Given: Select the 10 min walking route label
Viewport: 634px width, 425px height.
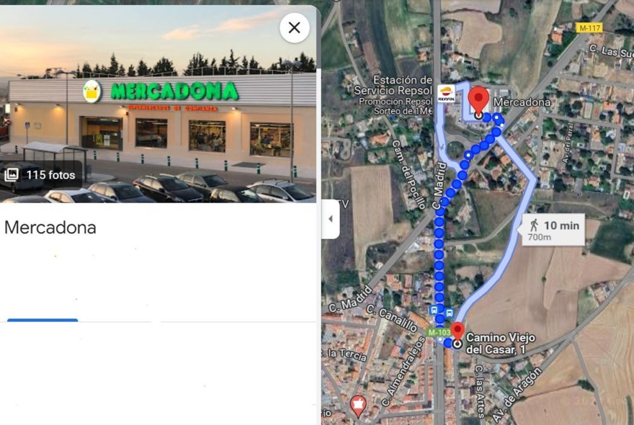Looking at the screenshot, I should click(553, 230).
